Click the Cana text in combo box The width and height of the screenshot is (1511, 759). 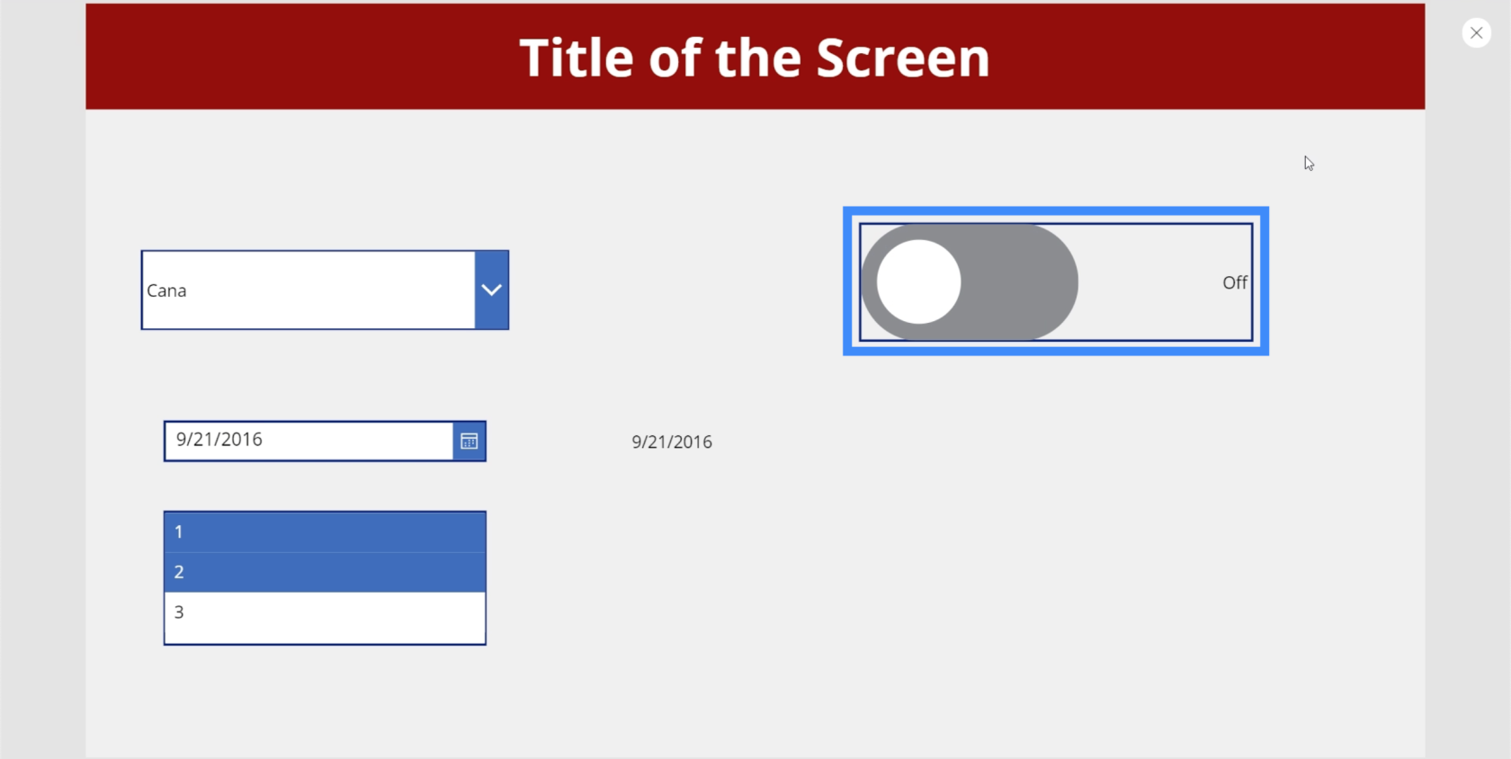pos(166,290)
